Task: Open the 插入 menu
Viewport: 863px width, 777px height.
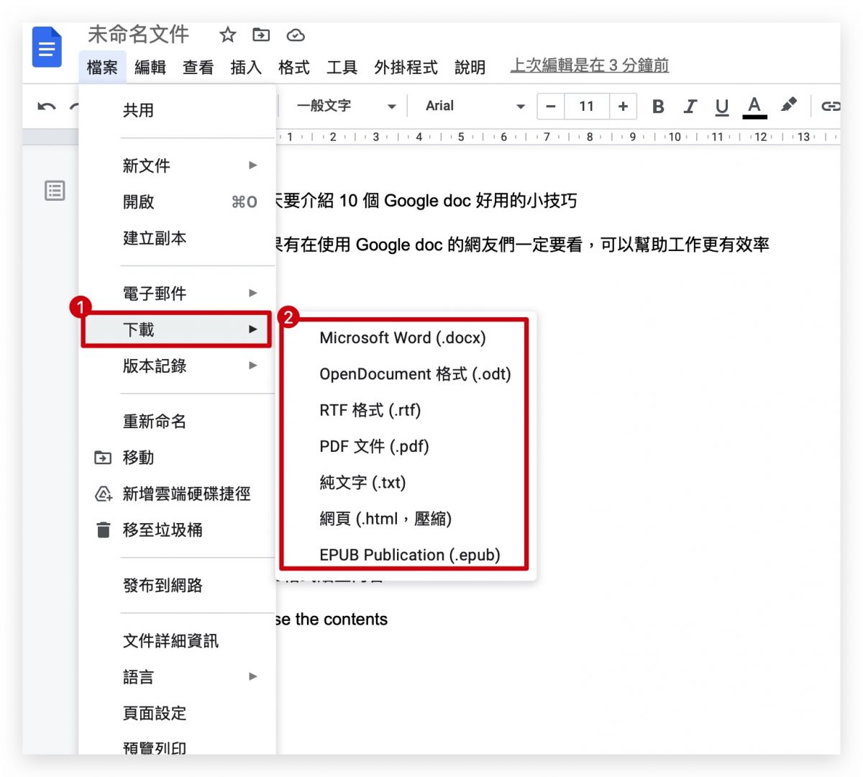Action: pos(246,68)
